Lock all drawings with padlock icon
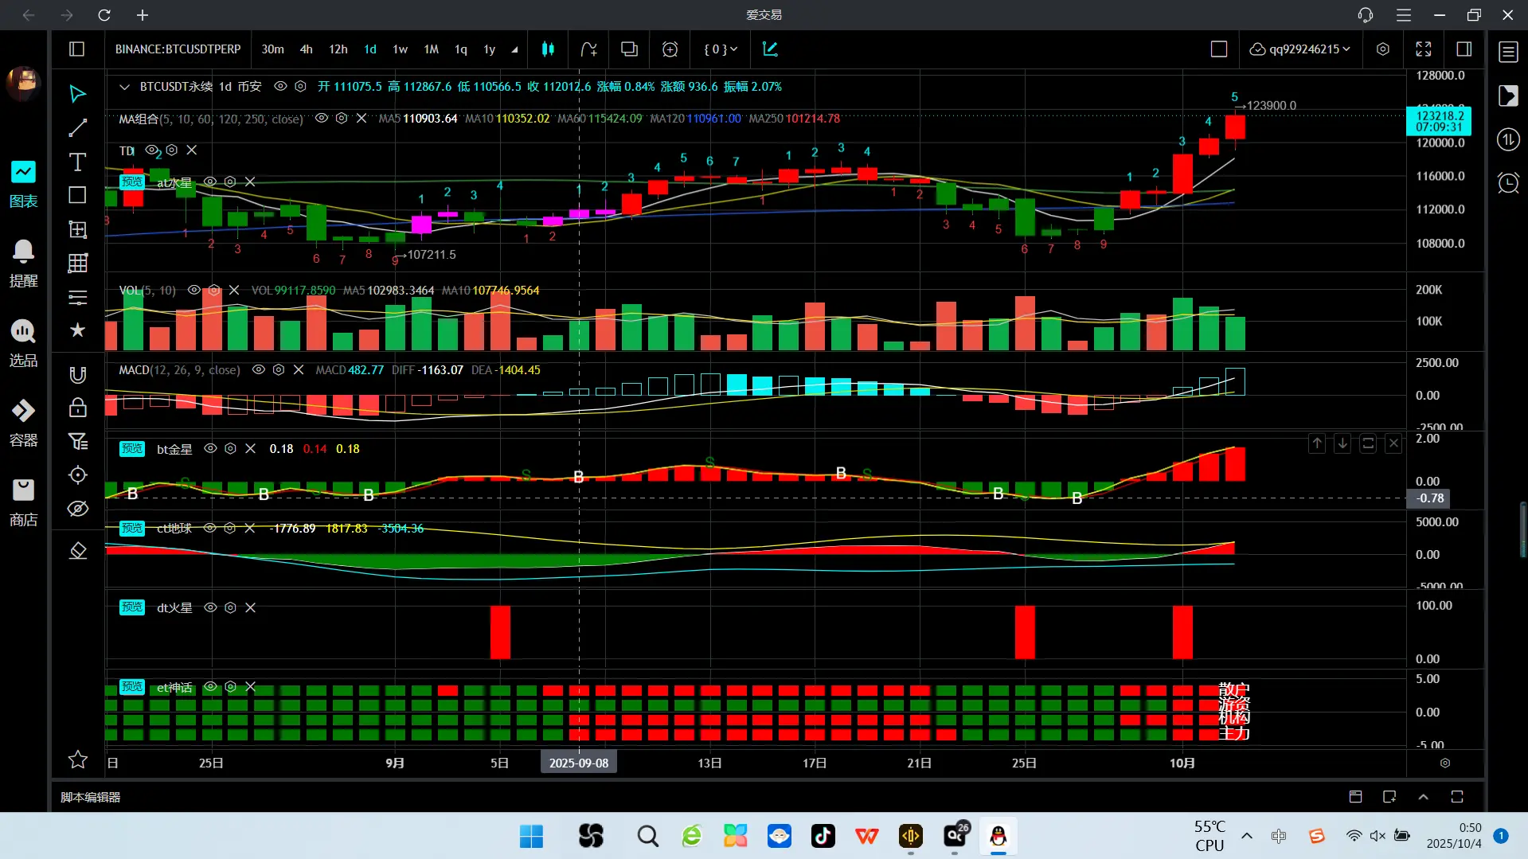 pyautogui.click(x=77, y=408)
